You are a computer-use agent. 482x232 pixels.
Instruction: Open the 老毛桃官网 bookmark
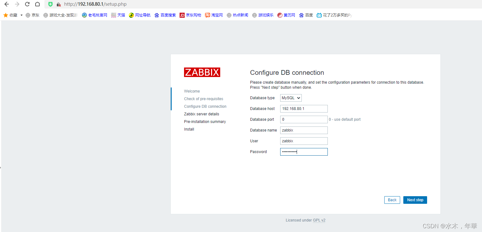(x=95, y=15)
